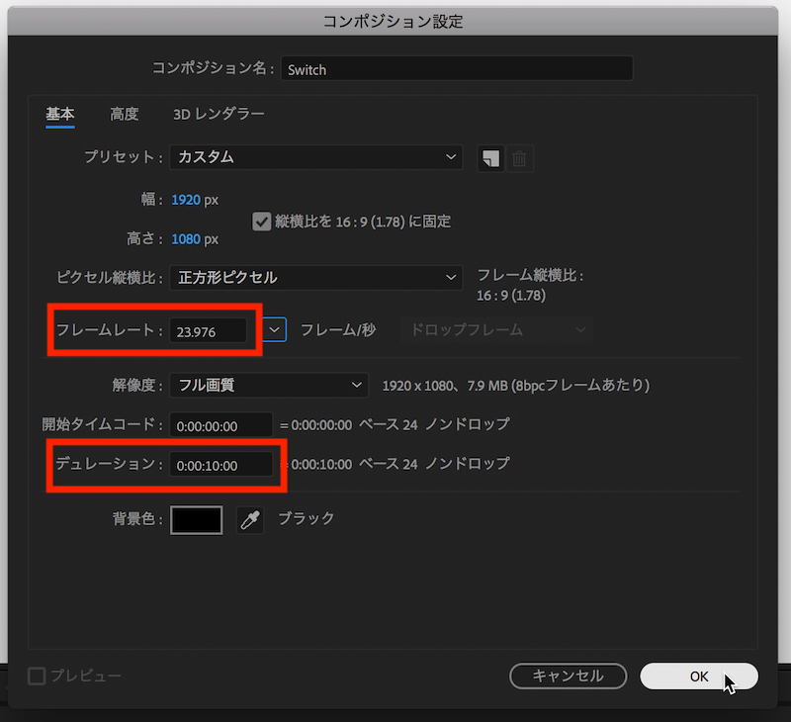The width and height of the screenshot is (791, 722).
Task: Toggle the 16:9 aspect ratio lock checkbox
Action: tap(262, 221)
